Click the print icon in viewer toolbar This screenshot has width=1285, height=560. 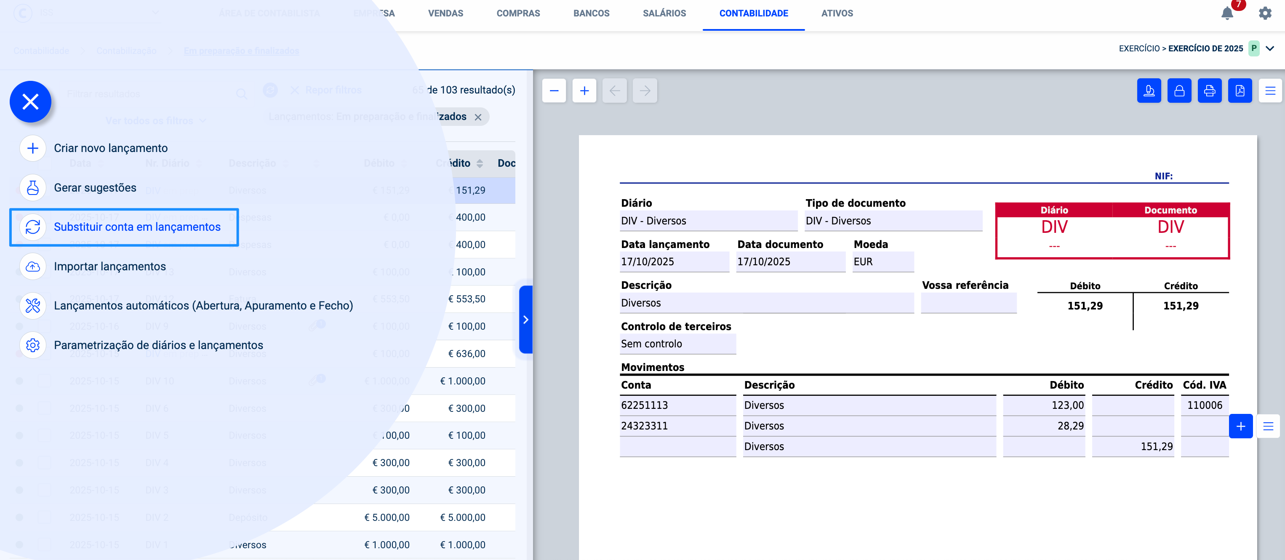[1209, 91]
